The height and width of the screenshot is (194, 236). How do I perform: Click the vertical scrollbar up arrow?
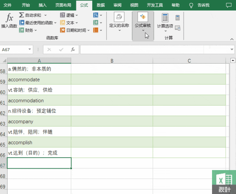233,61
